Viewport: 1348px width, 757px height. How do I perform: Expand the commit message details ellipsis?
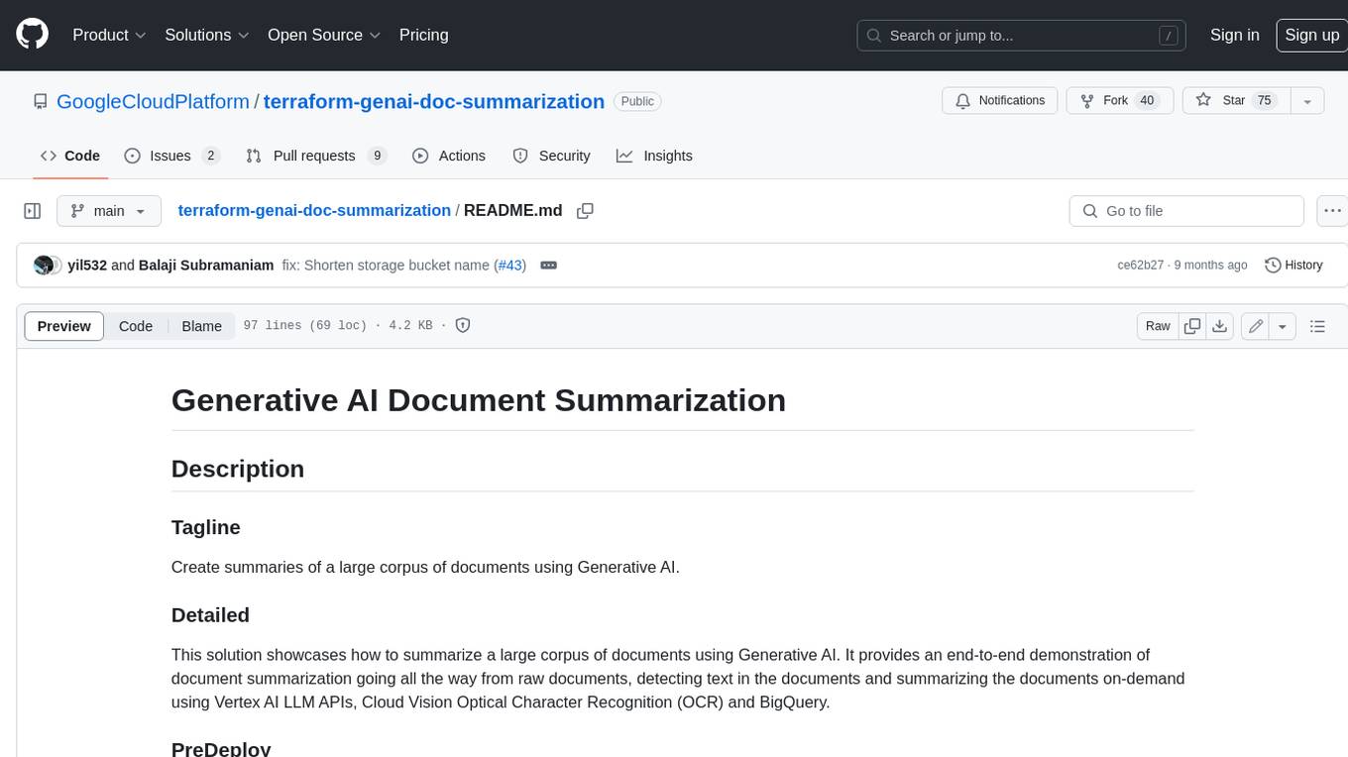(x=548, y=265)
